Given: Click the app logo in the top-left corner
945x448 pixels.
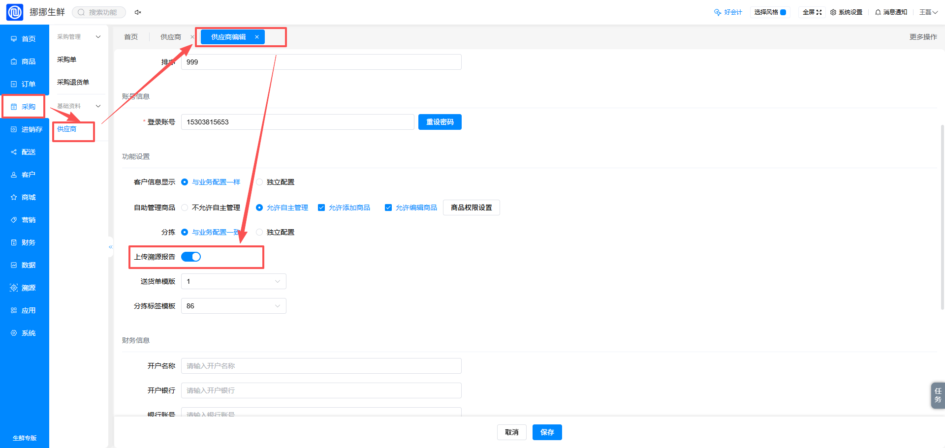Looking at the screenshot, I should point(15,12).
